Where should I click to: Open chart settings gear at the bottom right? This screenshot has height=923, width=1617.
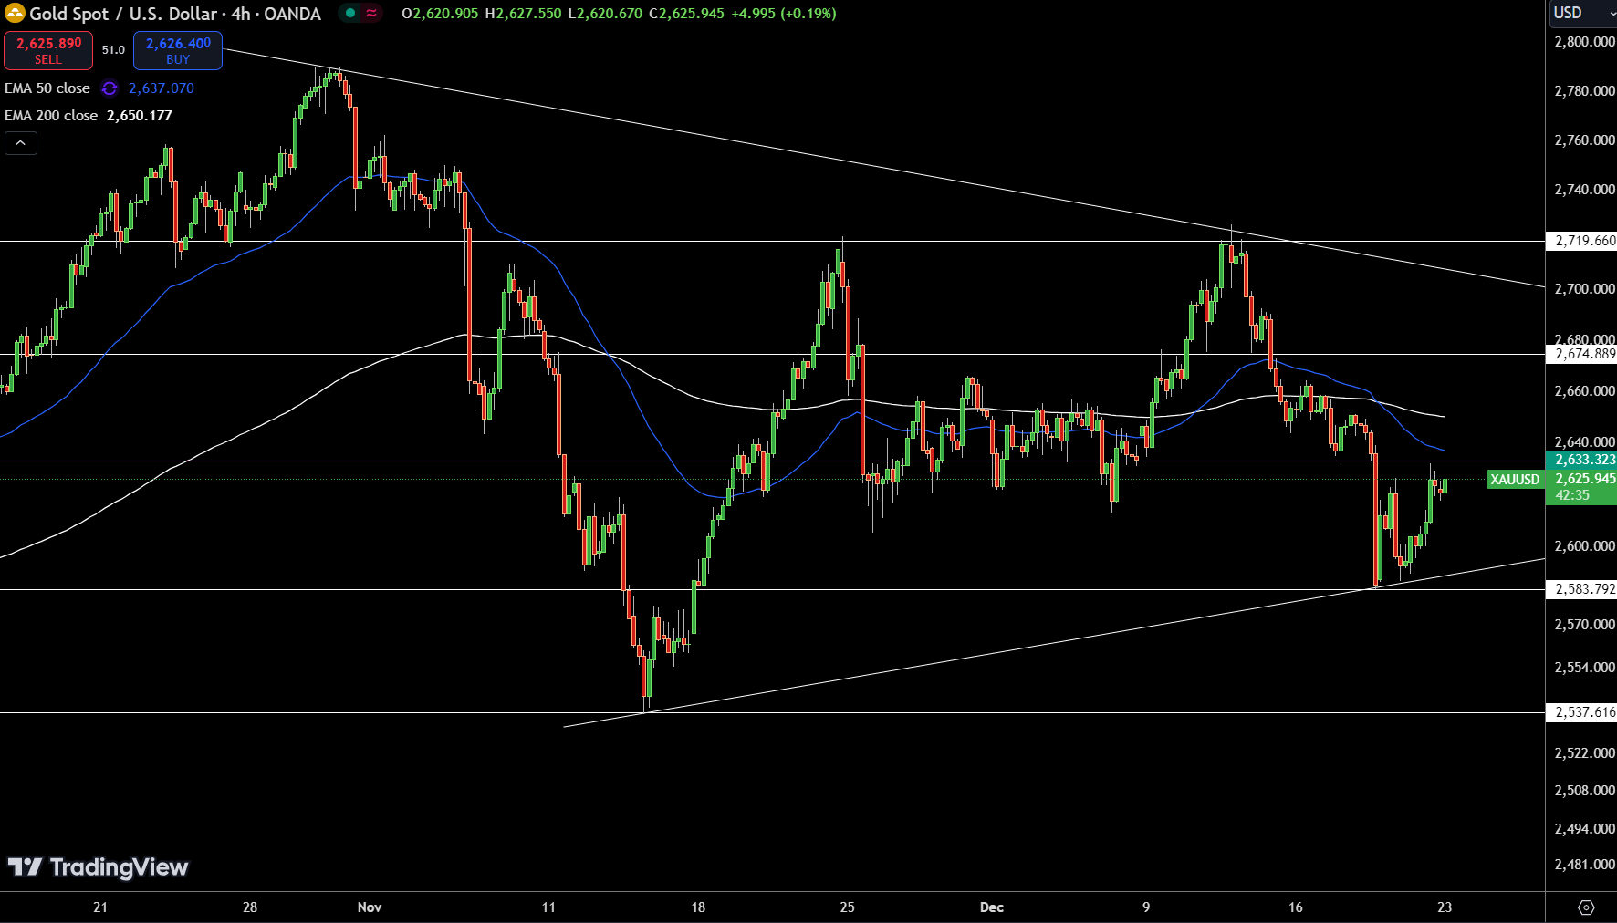(x=1586, y=907)
